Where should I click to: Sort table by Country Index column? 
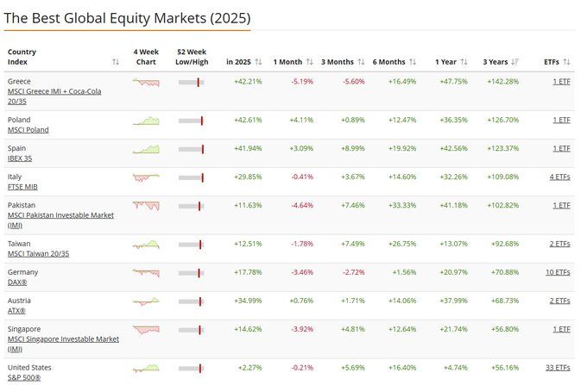[x=116, y=62]
